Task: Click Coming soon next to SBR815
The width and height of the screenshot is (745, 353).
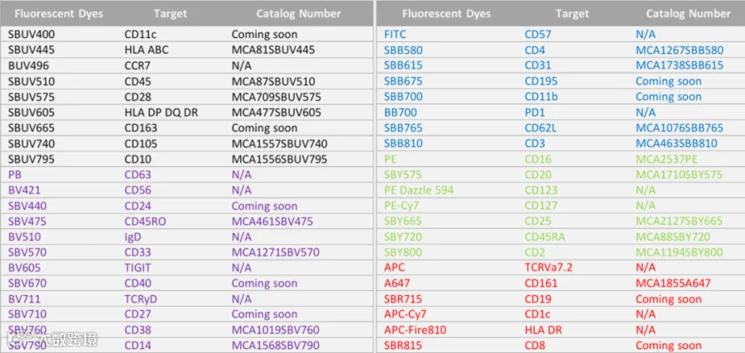Action: (669, 346)
